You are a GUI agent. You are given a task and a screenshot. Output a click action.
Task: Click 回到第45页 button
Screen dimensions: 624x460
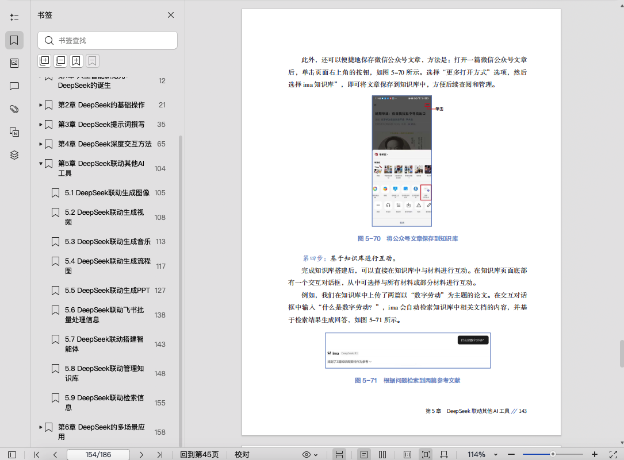click(x=200, y=454)
